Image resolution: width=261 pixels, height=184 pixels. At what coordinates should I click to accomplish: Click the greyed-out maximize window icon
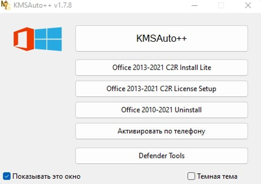[x=221, y=5]
